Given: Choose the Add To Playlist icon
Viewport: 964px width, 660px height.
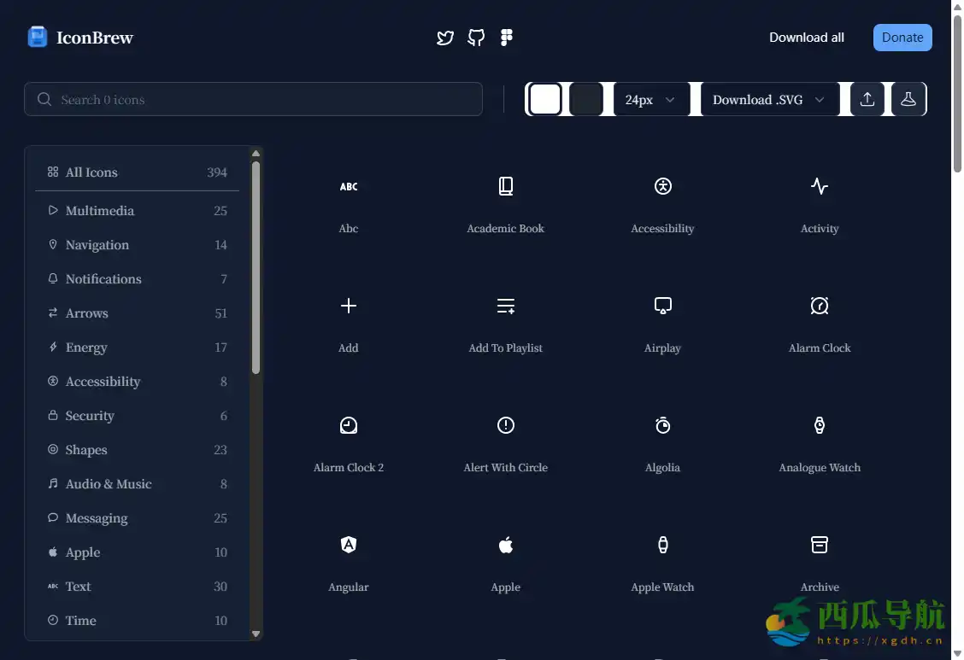Looking at the screenshot, I should [506, 306].
